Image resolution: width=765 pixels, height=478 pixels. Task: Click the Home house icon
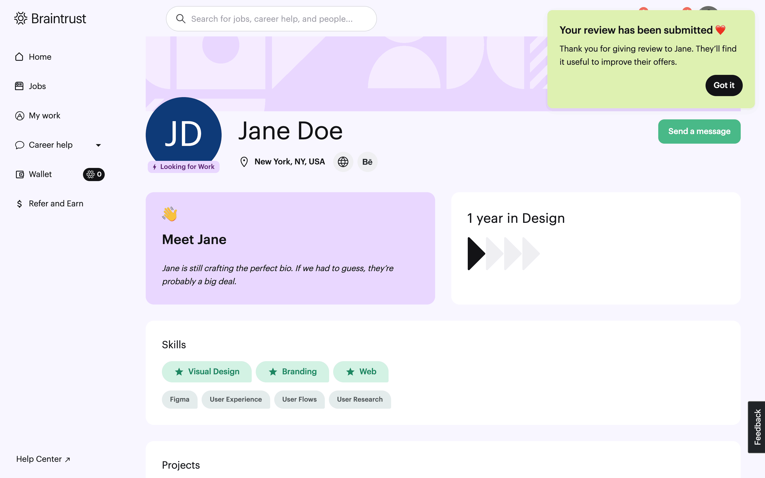tap(19, 57)
